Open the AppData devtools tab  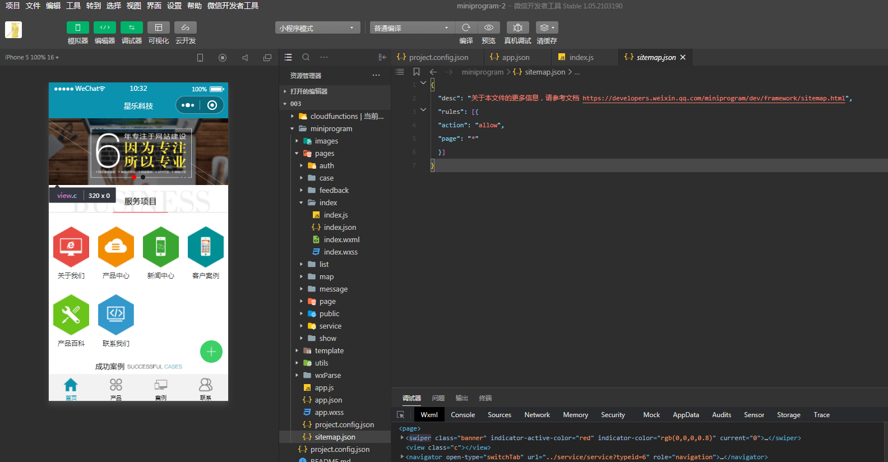(686, 415)
